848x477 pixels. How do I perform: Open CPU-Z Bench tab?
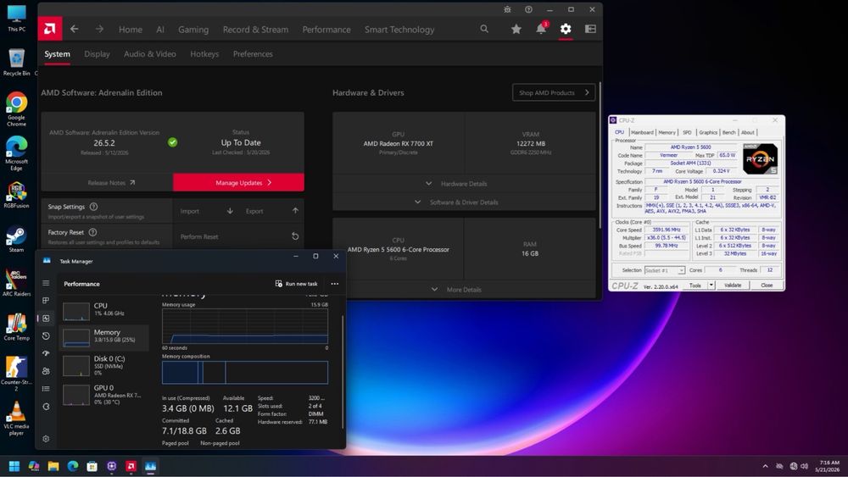coord(729,132)
